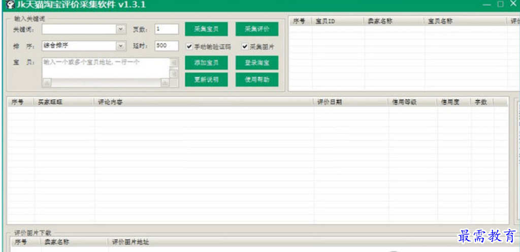The image size is (520, 252).
Task: Click the 宝贝名称 column header
Action: 465,21
